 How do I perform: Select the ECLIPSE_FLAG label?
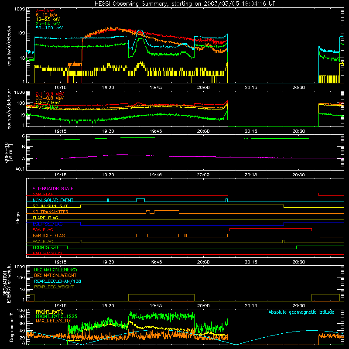(48, 224)
